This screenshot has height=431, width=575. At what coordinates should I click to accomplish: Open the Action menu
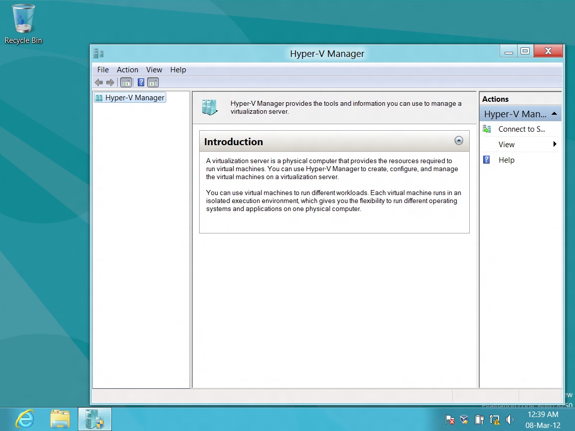[127, 70]
